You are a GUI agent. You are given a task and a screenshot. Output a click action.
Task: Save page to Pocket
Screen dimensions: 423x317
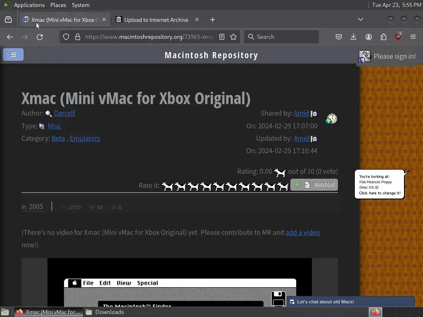pyautogui.click(x=339, y=37)
